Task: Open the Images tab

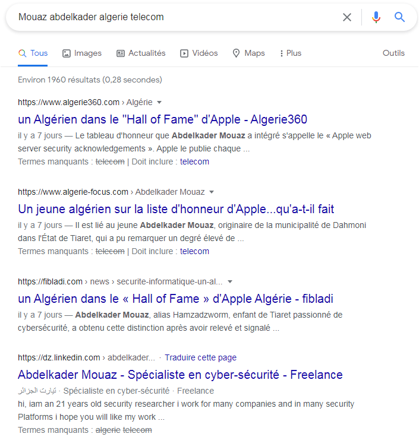Action: [x=82, y=53]
